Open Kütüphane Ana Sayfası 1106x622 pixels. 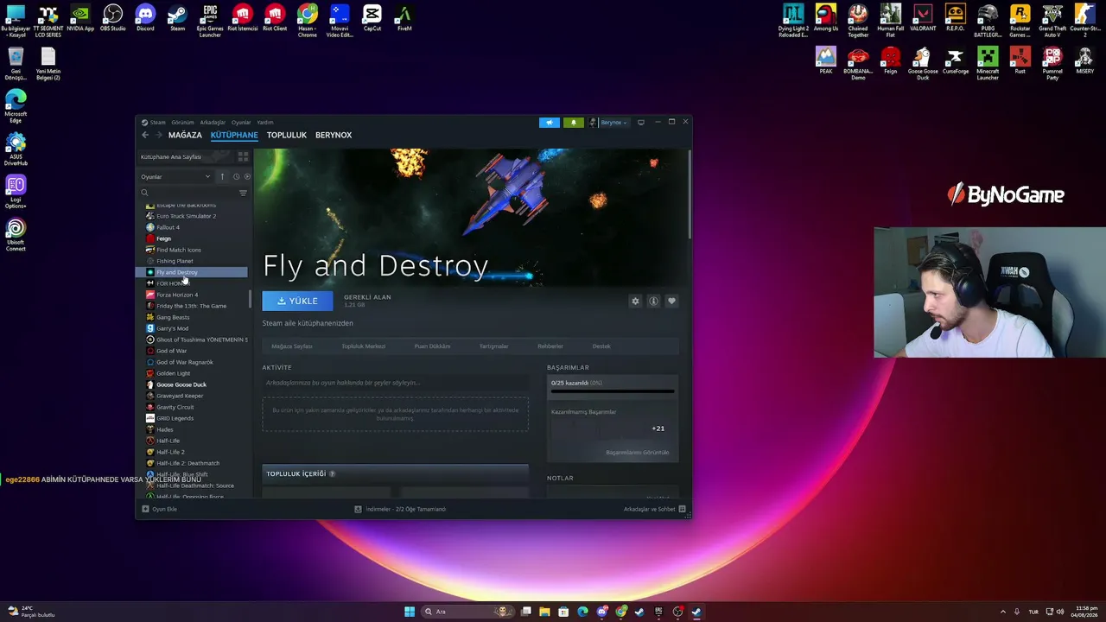171,157
